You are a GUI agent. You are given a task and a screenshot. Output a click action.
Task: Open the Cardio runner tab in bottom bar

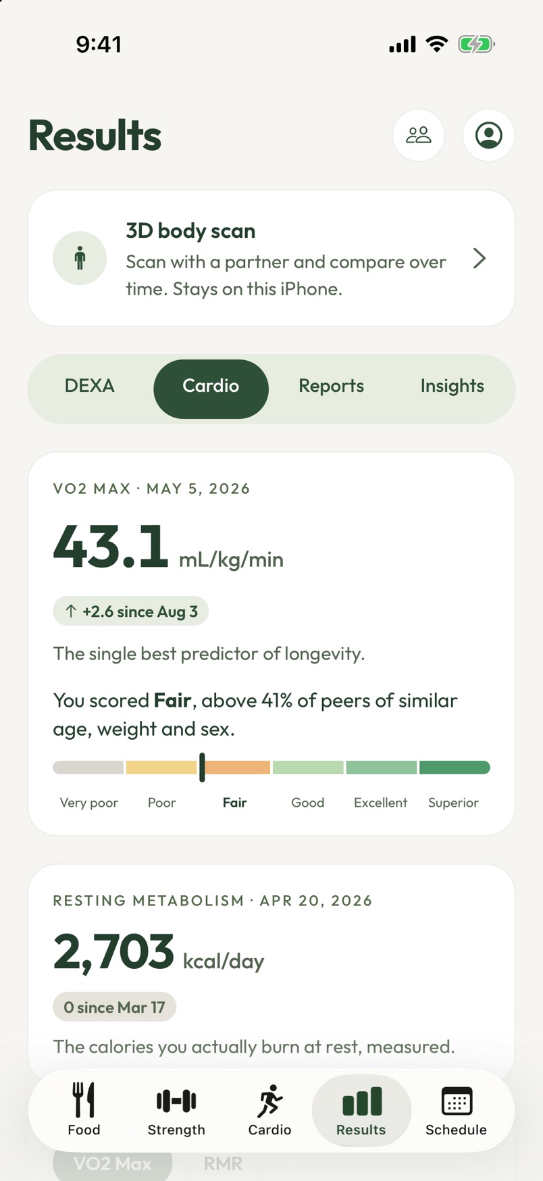269,1110
